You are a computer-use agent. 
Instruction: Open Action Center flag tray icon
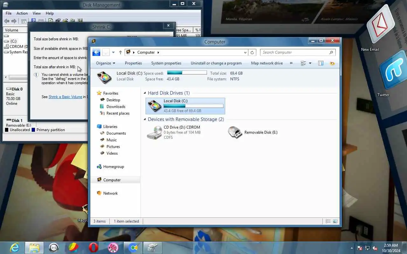tap(360, 248)
